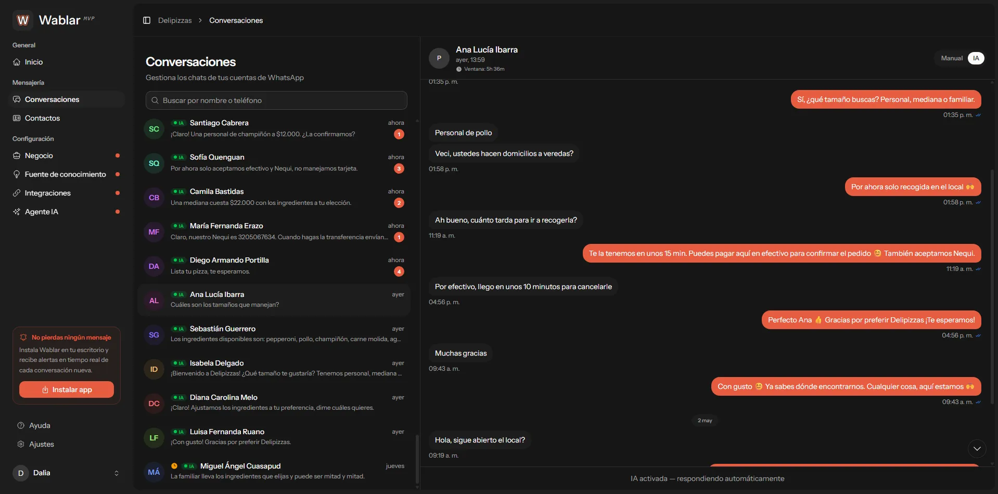Click message 'Hola, sigue abierto el local?'
This screenshot has height=494, width=998.
pyautogui.click(x=480, y=440)
